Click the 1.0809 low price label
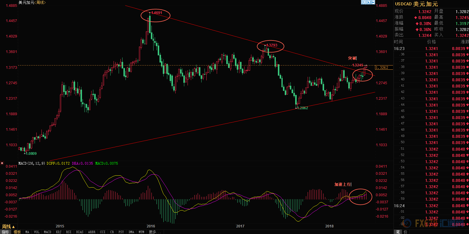The width and height of the screenshot is (469, 234). (31, 154)
